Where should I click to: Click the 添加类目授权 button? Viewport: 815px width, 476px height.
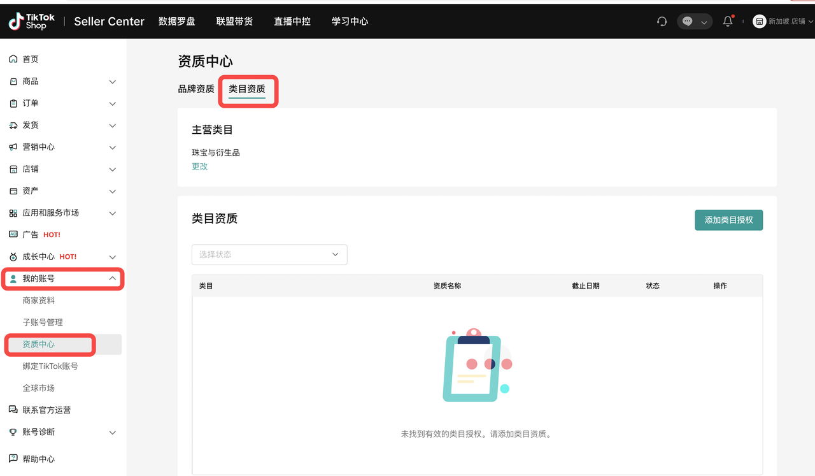[x=728, y=220]
